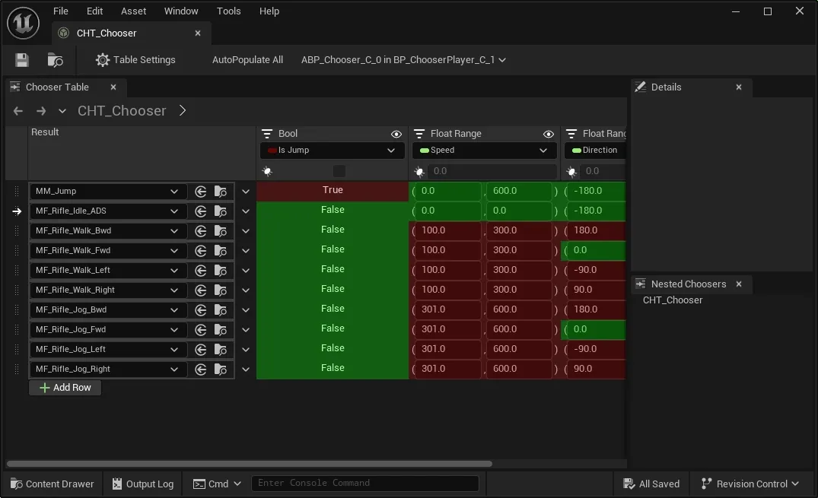
Task: Browse to MF_Rifle_Walk_Fwd asset icon
Action: [x=220, y=251]
